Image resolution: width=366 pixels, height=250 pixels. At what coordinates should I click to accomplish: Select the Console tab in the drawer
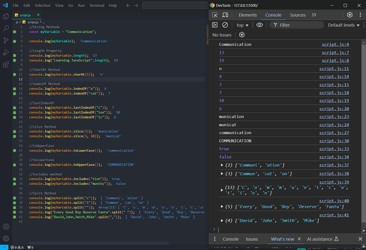(231, 239)
